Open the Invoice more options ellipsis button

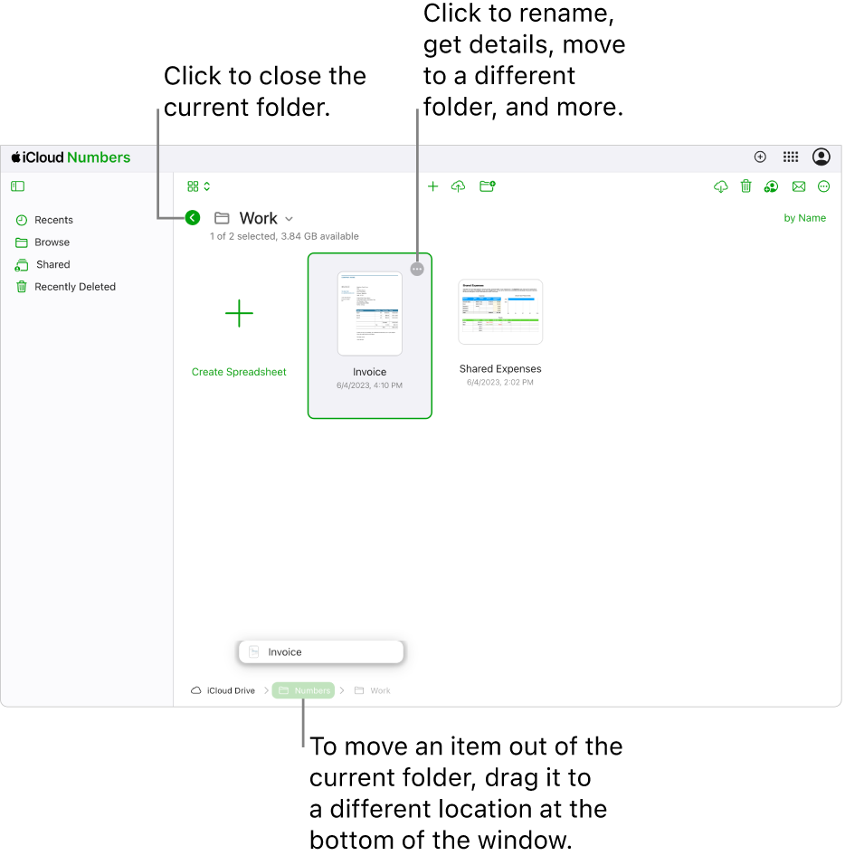point(418,270)
